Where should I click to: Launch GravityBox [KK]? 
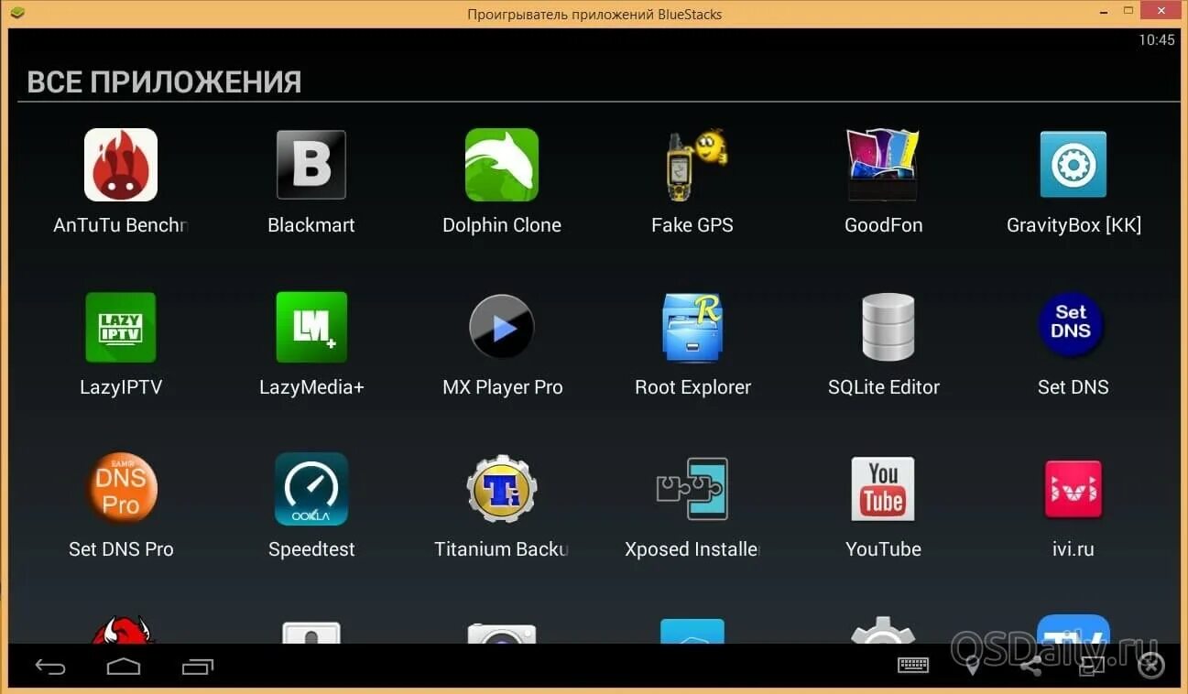coord(1074,165)
